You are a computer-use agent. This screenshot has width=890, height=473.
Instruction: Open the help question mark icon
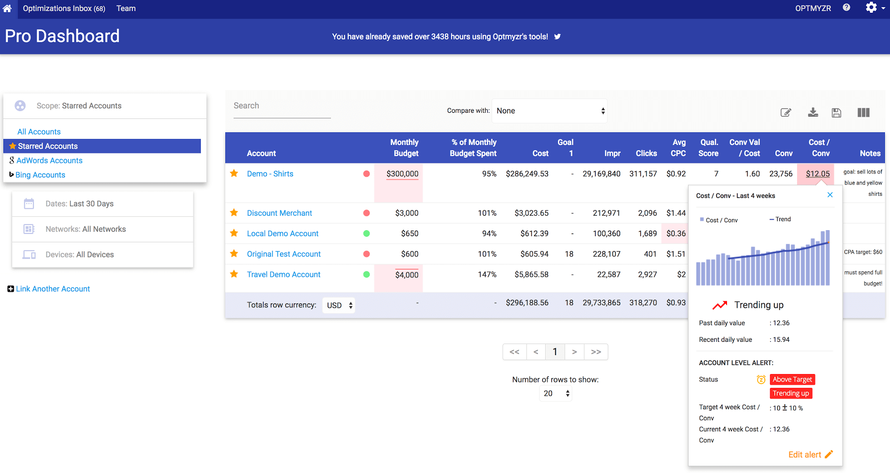[x=846, y=8]
